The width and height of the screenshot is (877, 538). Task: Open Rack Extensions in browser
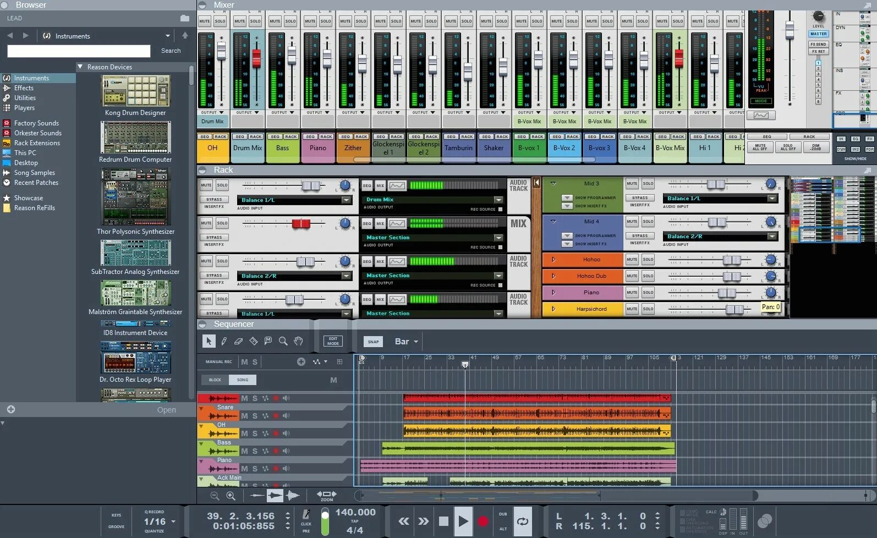(37, 143)
